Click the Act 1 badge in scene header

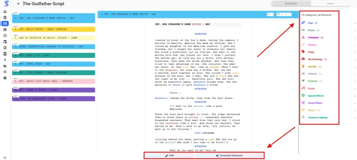click(270, 14)
